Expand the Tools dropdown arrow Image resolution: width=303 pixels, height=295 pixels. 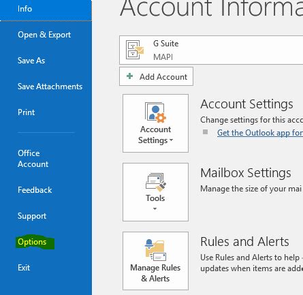pyautogui.click(x=155, y=208)
